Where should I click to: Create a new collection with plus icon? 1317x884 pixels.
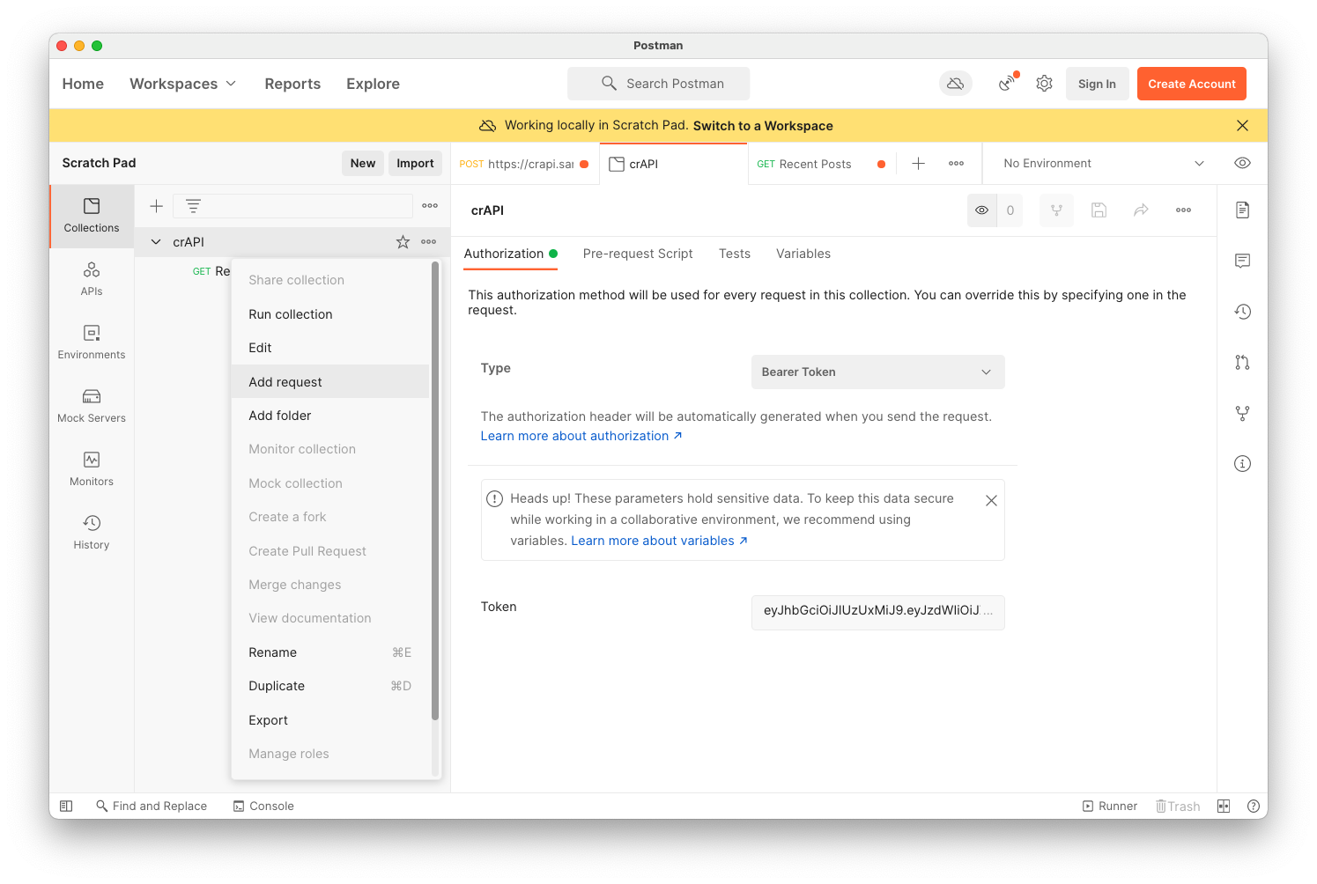(x=157, y=206)
